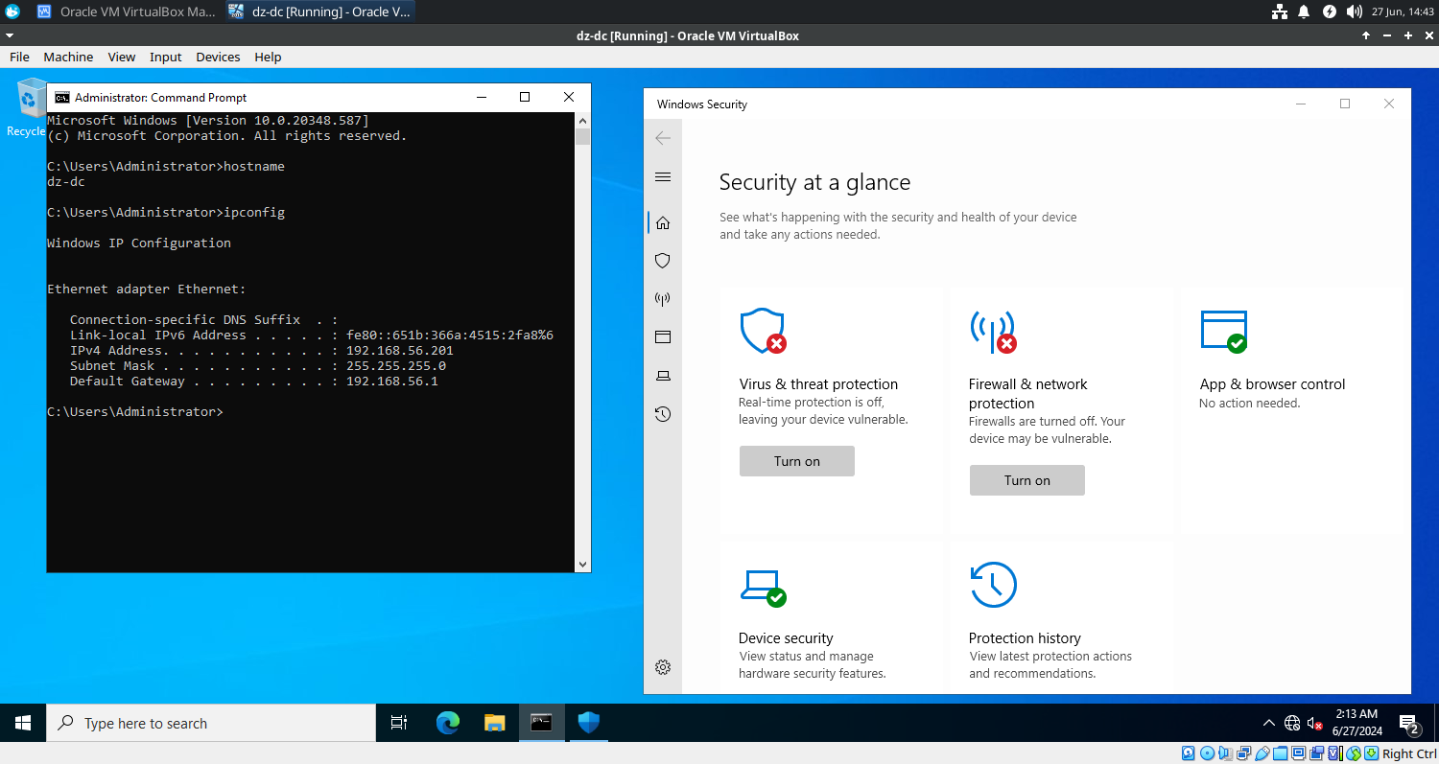Open Firewall & network protection sidebar icon
The height and width of the screenshot is (764, 1439).
pos(662,299)
